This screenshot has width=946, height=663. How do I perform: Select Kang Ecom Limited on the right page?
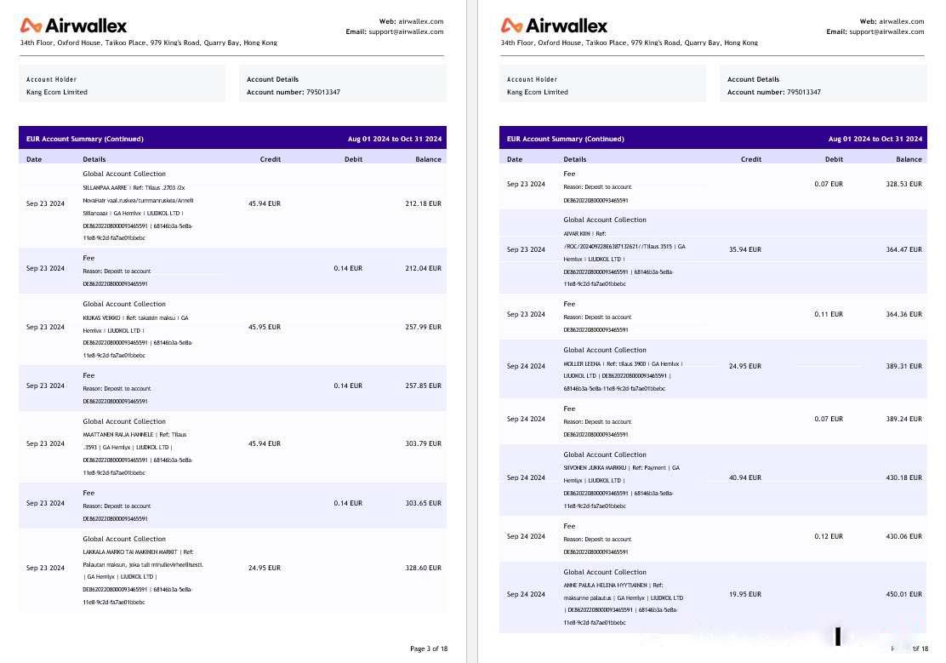click(538, 92)
